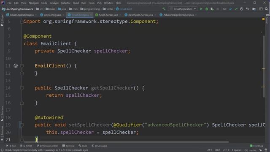
Task: Open Event Log from bottom right
Action: (x=256, y=146)
